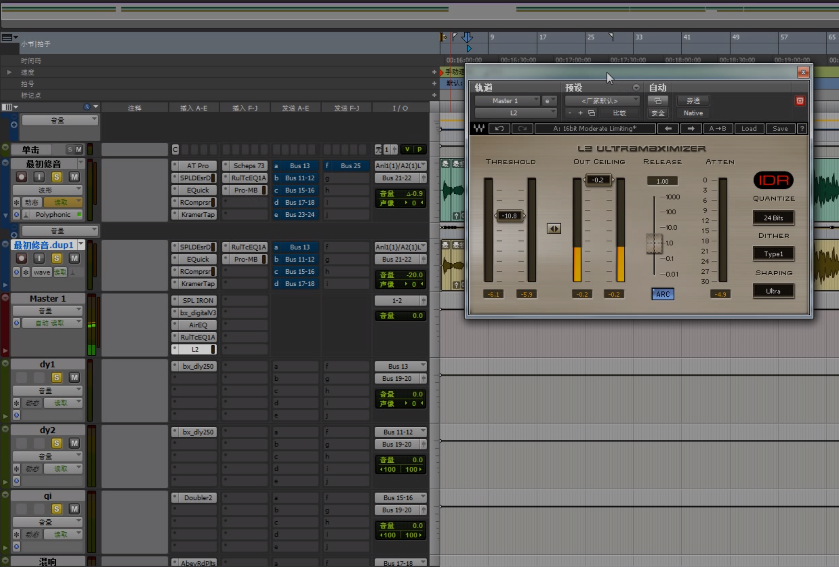Click the red target icon in plugin header

(800, 101)
